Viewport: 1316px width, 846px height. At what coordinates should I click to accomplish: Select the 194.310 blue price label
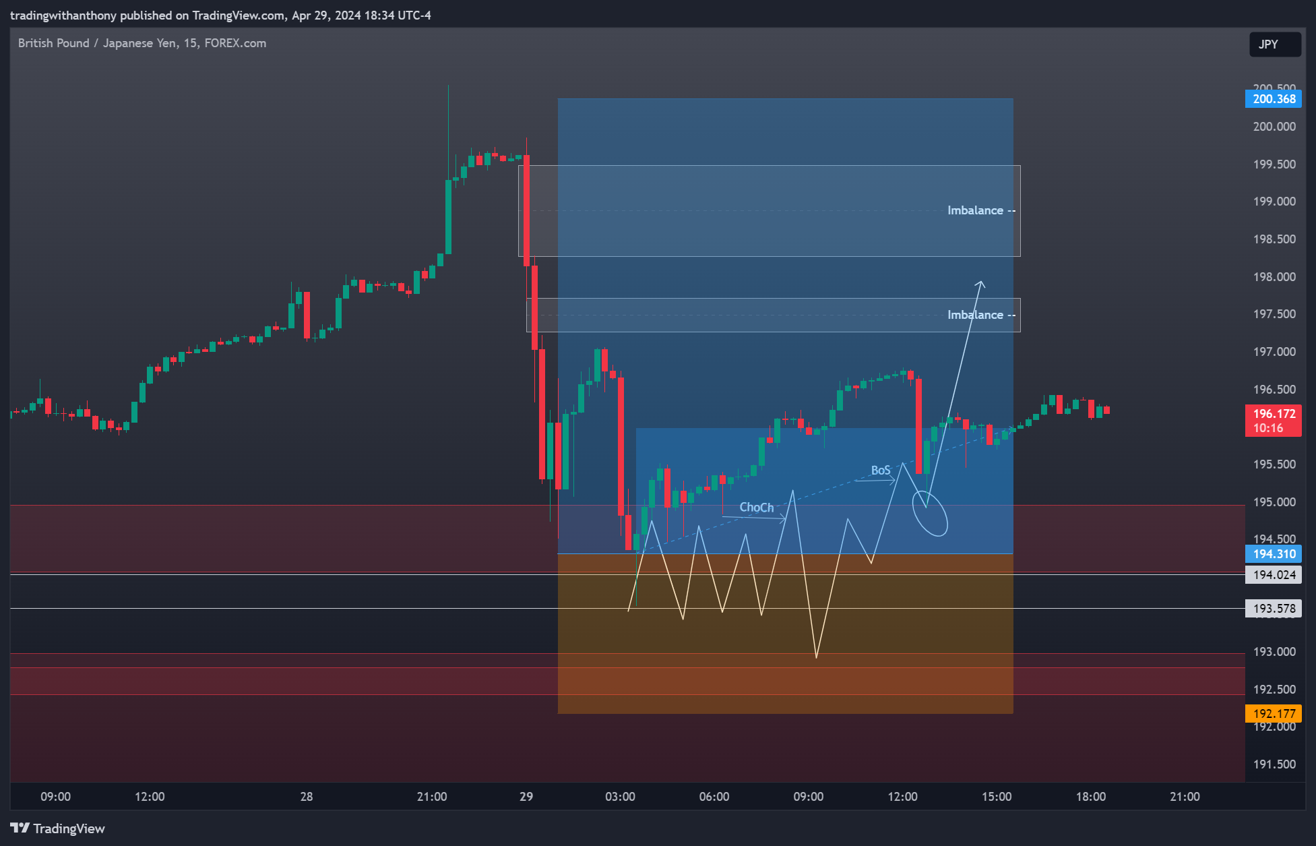click(1273, 554)
